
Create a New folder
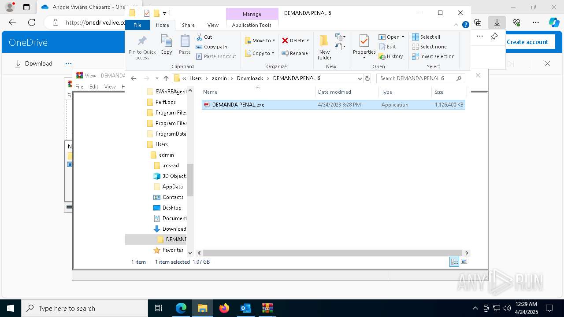(x=324, y=47)
